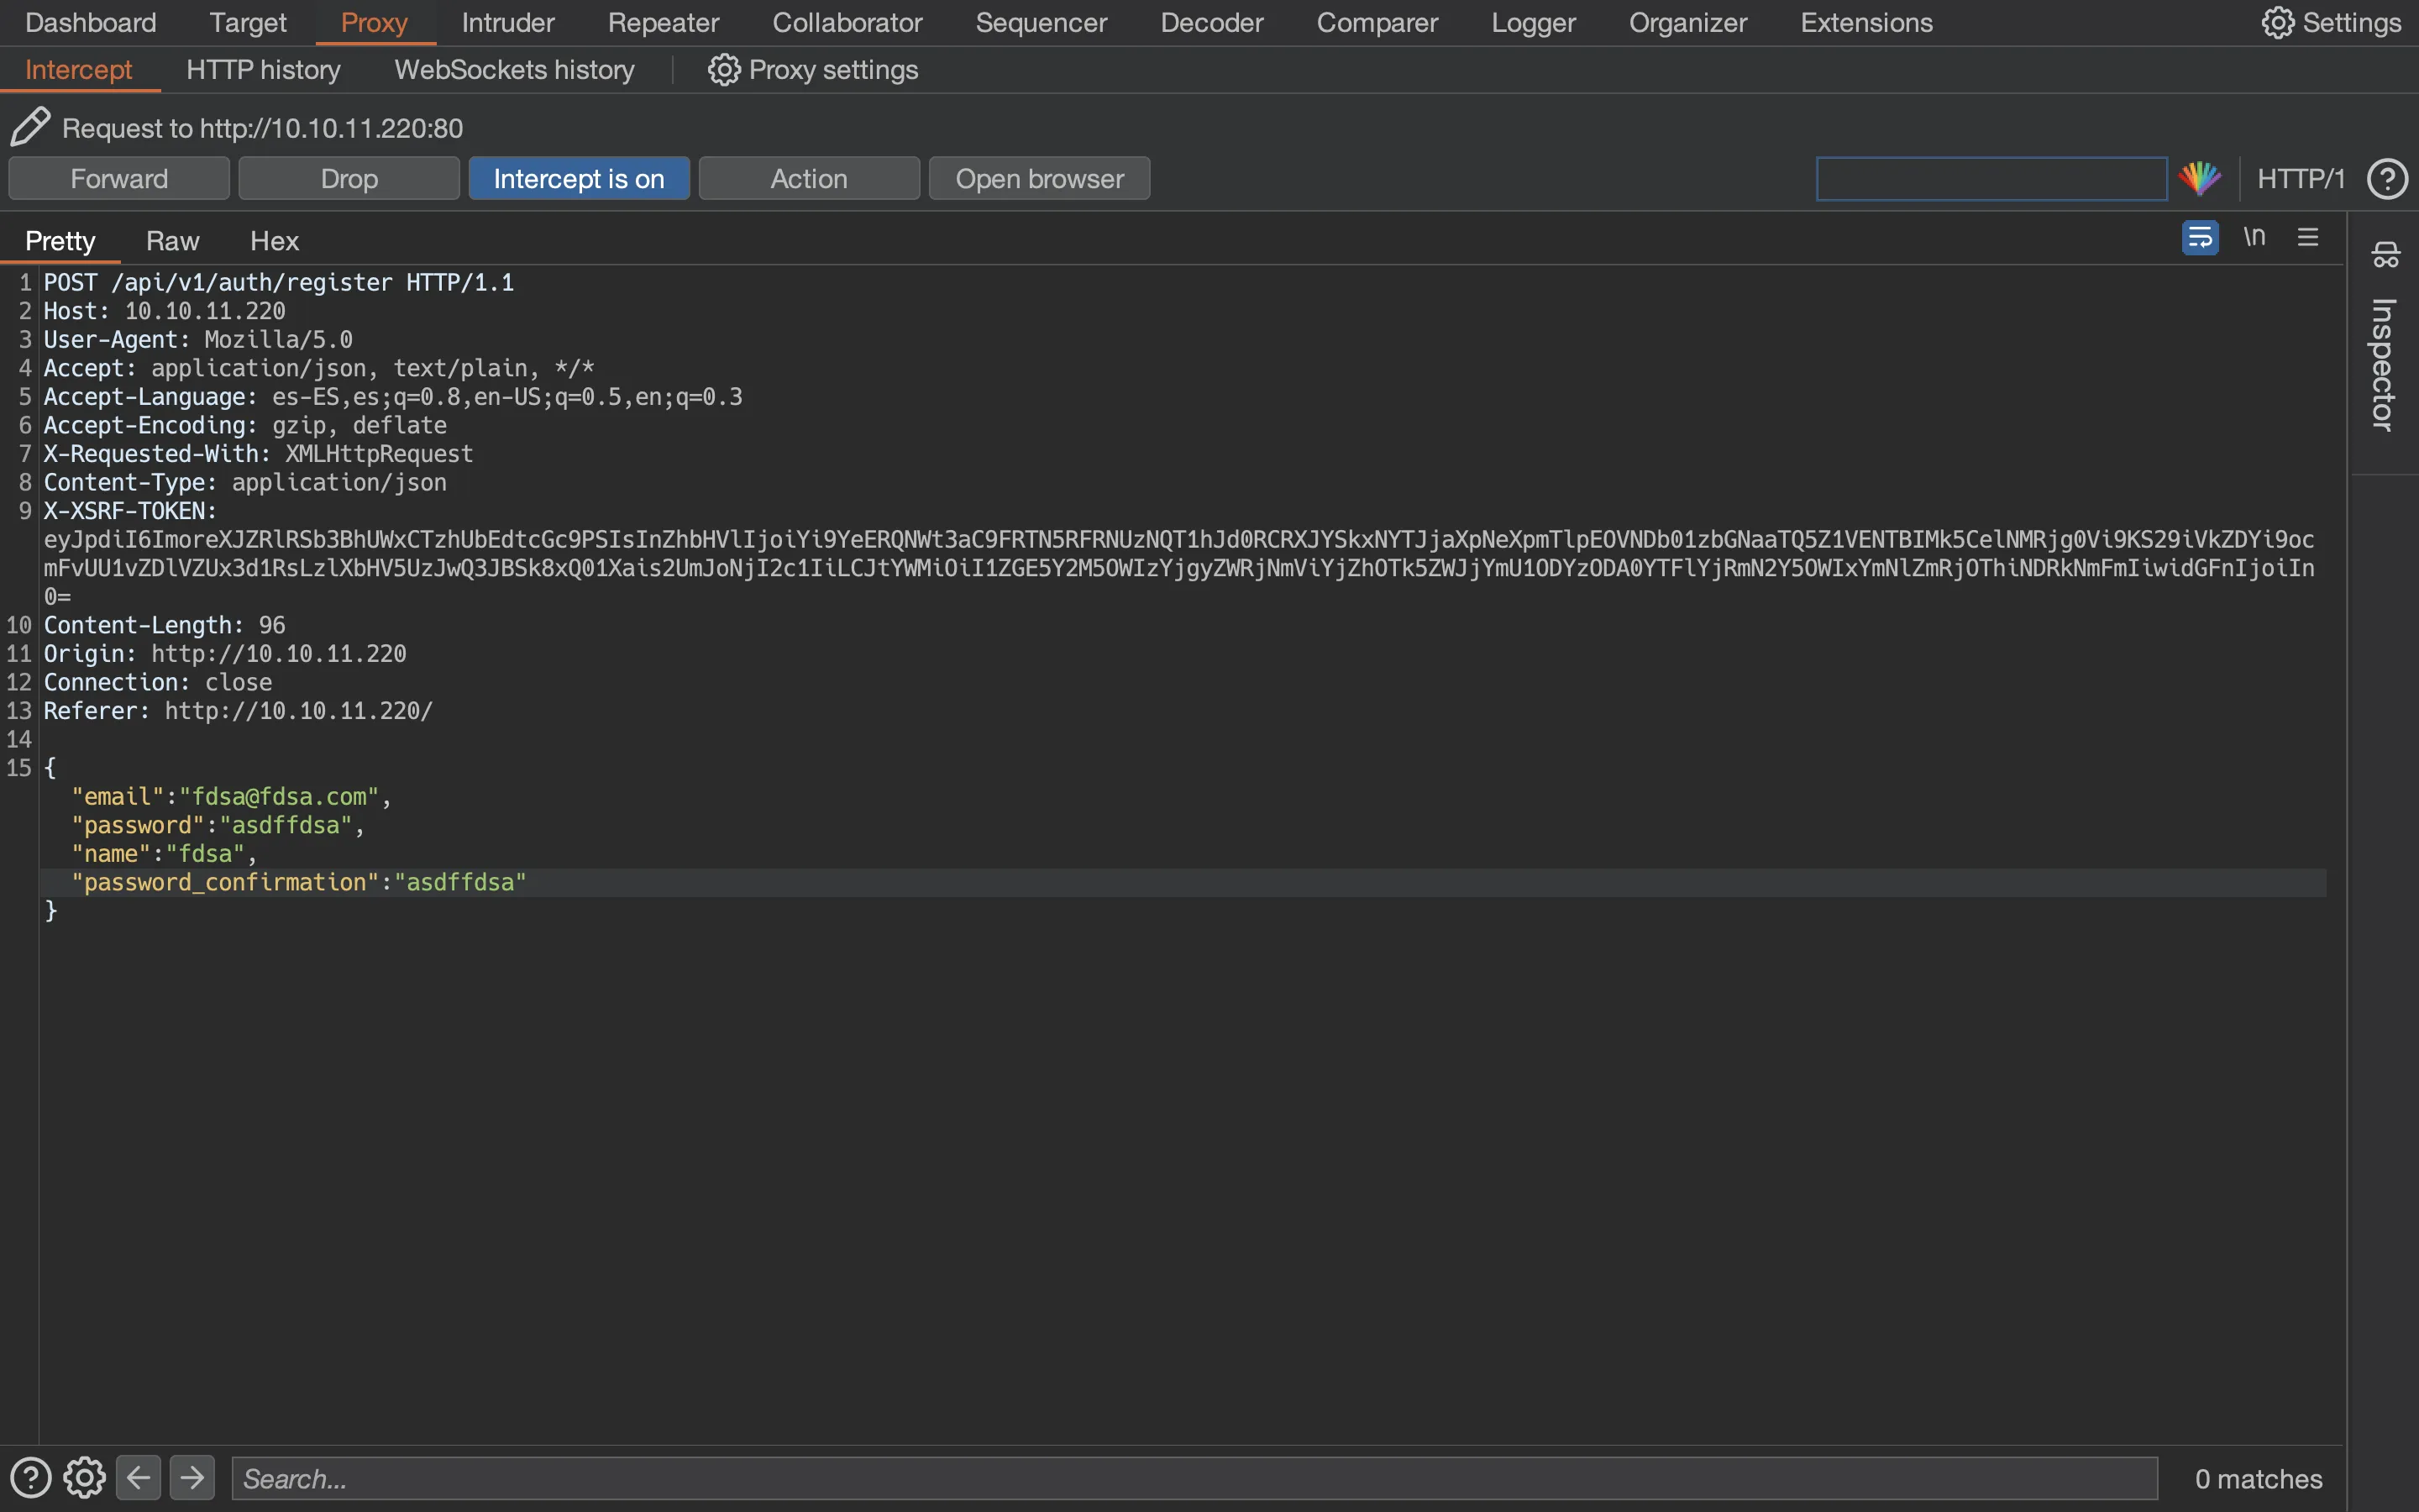
Task: Toggle non-printable characters \n icon
Action: (x=2254, y=237)
